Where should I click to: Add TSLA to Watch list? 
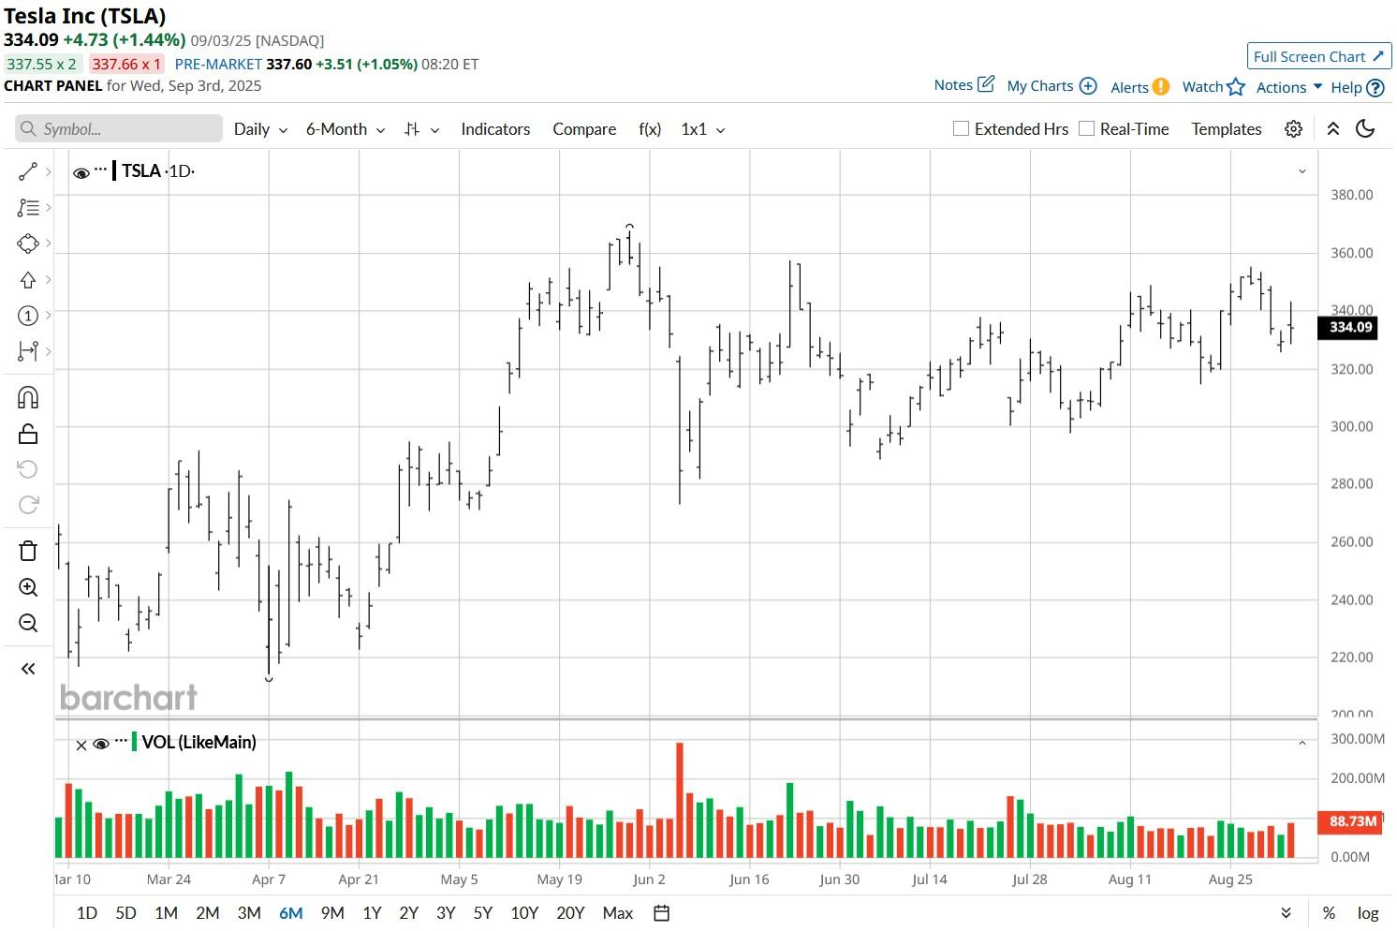(1213, 87)
